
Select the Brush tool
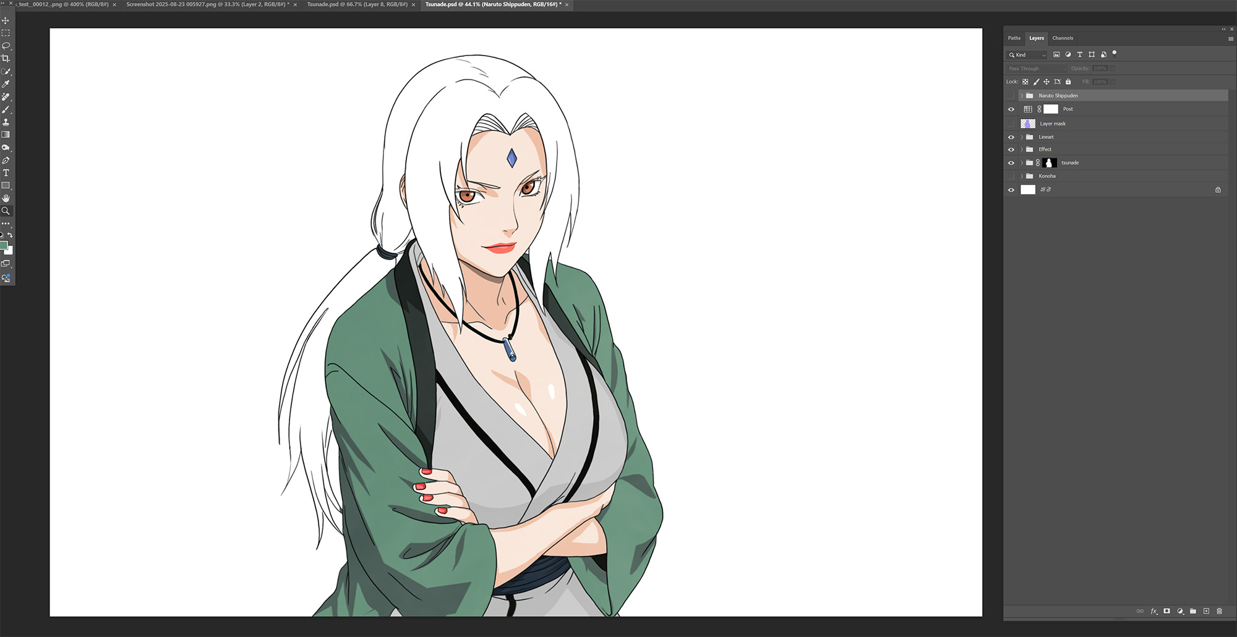tap(6, 109)
